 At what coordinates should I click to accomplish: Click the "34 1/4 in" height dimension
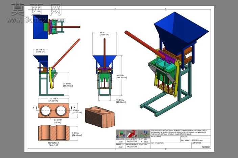[x=68, y=85]
